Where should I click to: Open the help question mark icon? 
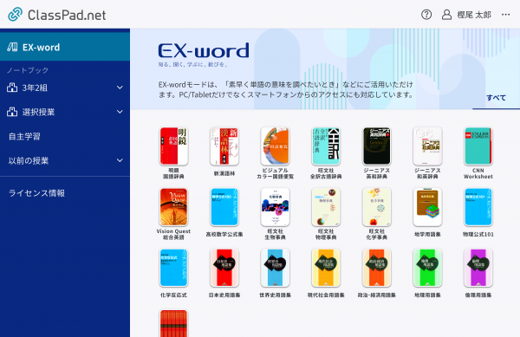pyautogui.click(x=426, y=15)
